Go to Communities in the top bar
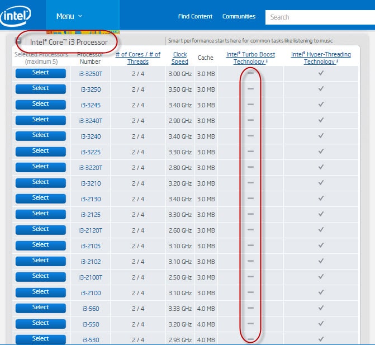375x345 pixels. point(239,17)
